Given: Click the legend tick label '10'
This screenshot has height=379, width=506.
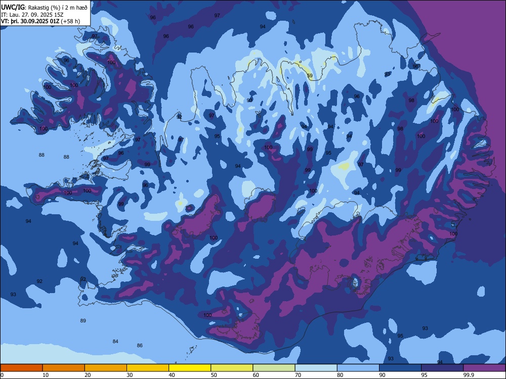Looking at the screenshot, I should pos(46,375).
